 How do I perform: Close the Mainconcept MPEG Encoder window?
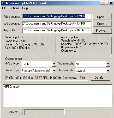[x=111, y=3]
